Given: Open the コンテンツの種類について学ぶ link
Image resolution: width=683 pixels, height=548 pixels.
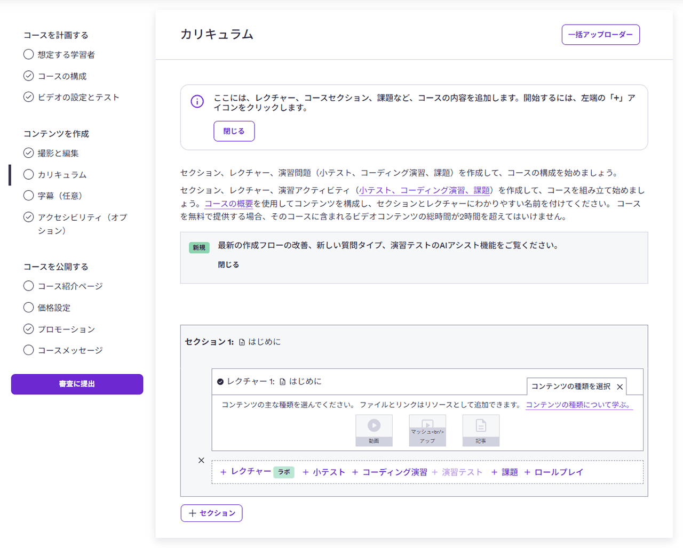Looking at the screenshot, I should pyautogui.click(x=578, y=405).
